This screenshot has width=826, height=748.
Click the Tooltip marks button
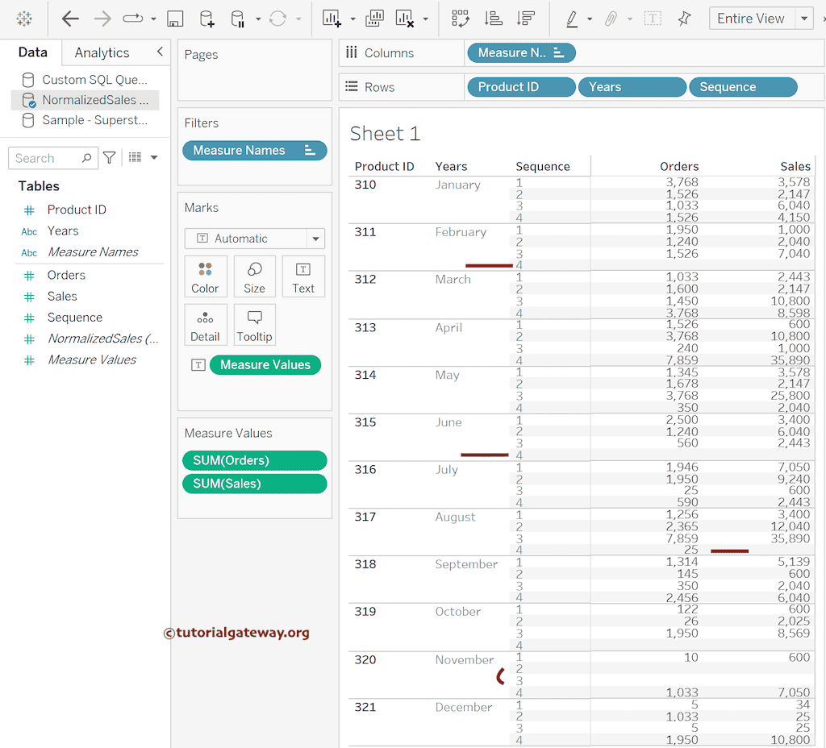(254, 324)
